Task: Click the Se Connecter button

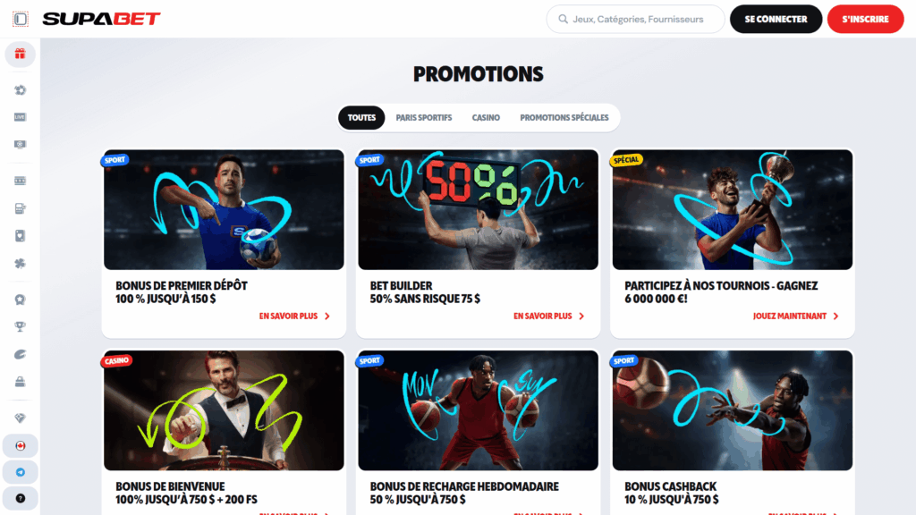Action: point(776,19)
